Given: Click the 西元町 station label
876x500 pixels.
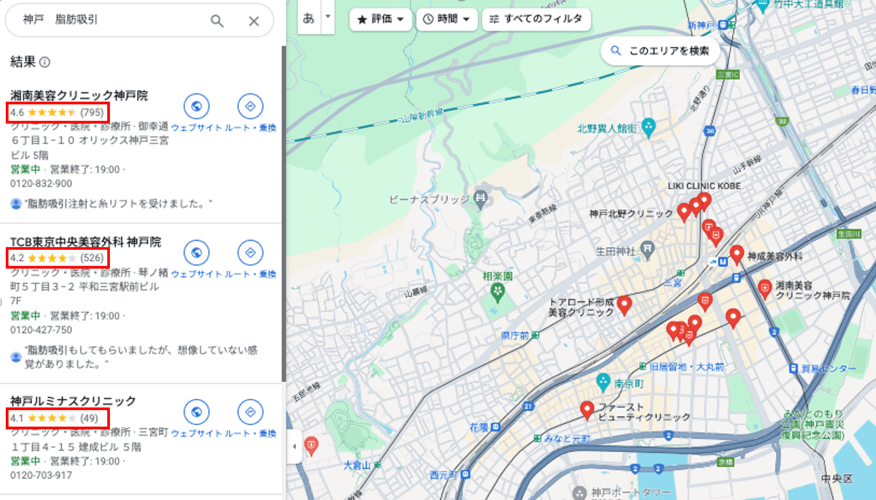Looking at the screenshot, I should coord(443,474).
